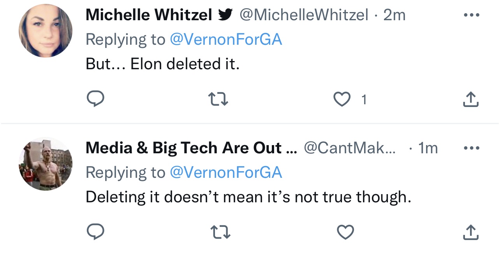This screenshot has height=256, width=500.
Task: Click the Michelle Whitzel display name
Action: pyautogui.click(x=149, y=15)
